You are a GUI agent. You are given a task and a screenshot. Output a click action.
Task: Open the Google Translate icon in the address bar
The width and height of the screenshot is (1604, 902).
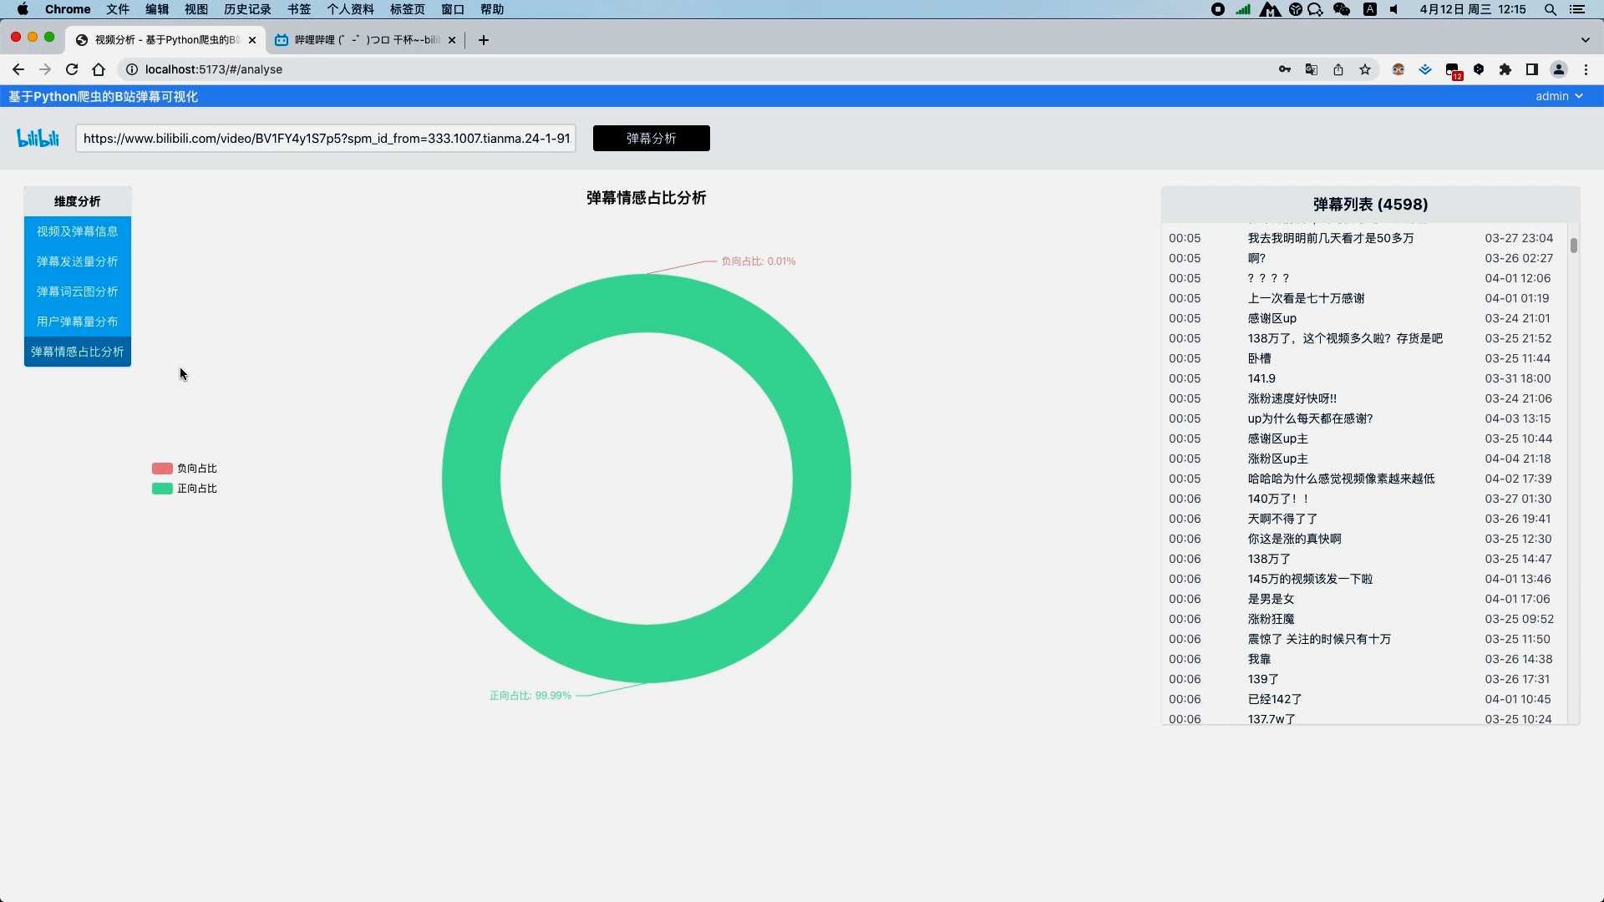coord(1312,69)
